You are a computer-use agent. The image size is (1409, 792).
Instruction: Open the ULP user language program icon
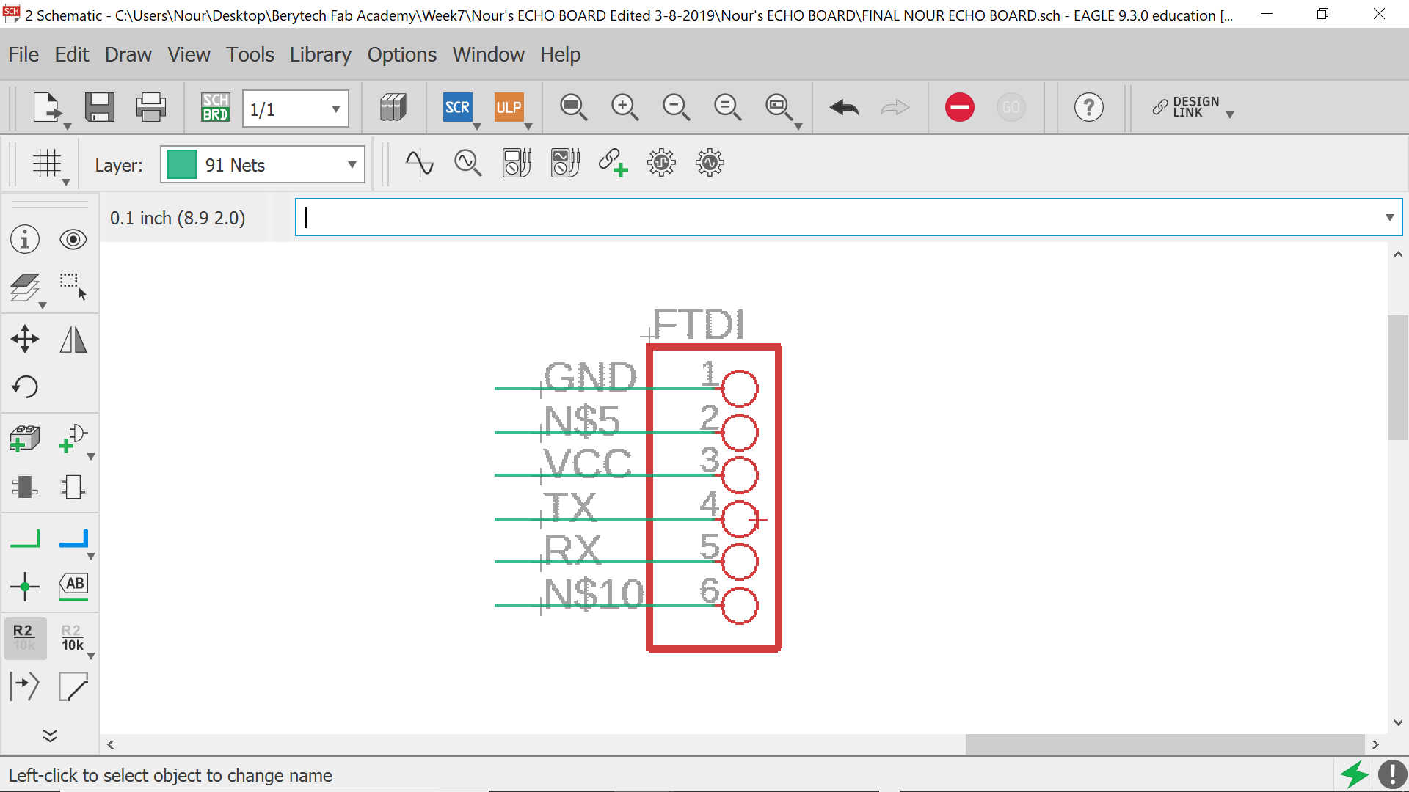pos(508,107)
